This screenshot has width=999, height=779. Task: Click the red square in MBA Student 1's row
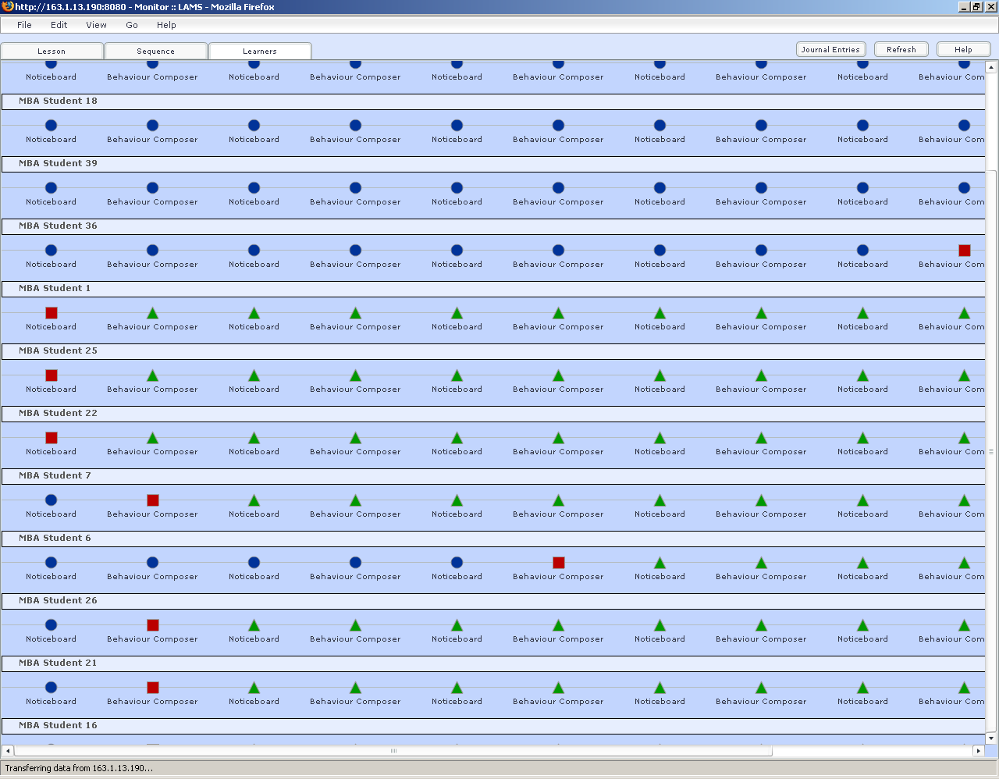tap(52, 313)
